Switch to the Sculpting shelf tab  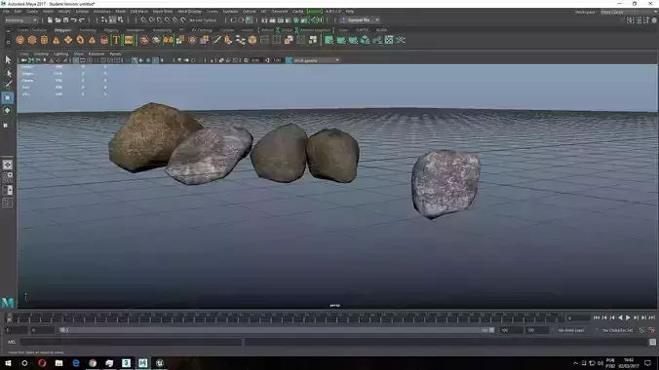click(88, 30)
